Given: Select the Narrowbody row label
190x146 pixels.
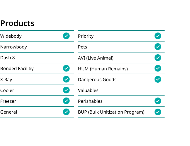Looking at the screenshot, I should (x=13, y=47).
